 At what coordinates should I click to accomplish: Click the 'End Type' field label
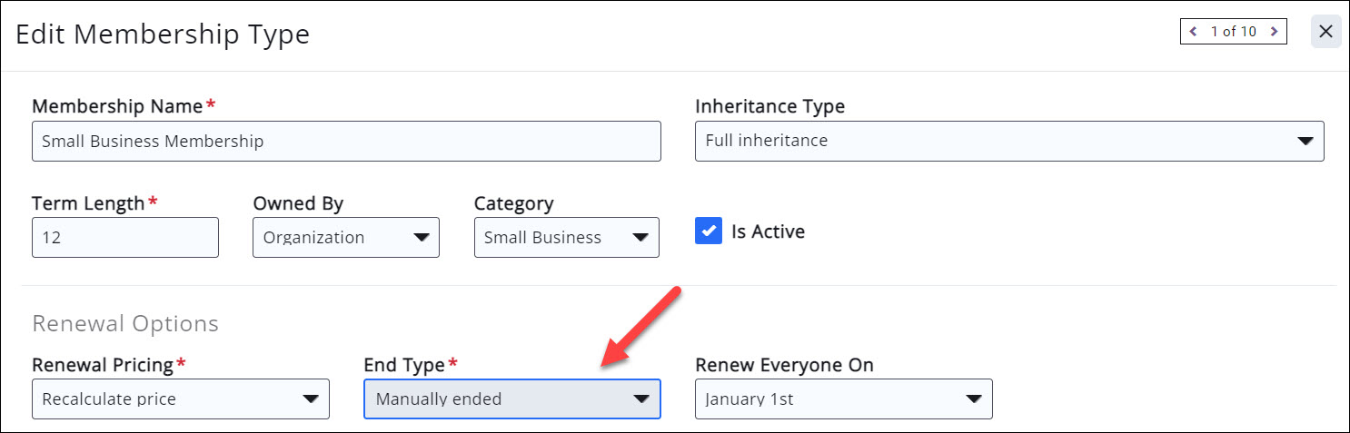(404, 365)
